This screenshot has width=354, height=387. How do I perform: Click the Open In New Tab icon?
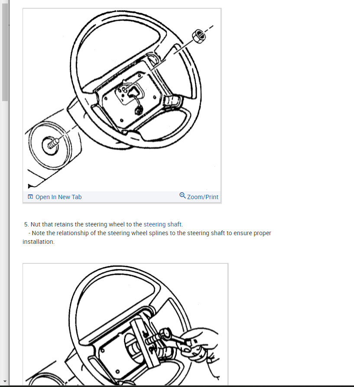[x=30, y=197]
